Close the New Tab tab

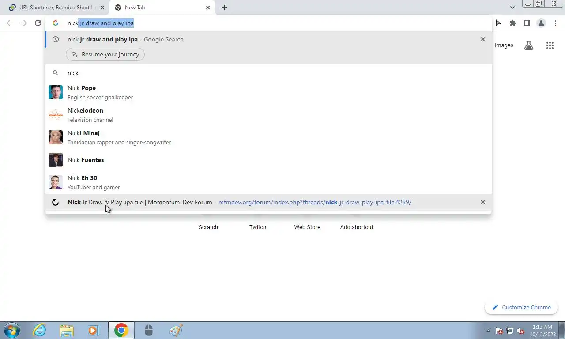(x=208, y=8)
